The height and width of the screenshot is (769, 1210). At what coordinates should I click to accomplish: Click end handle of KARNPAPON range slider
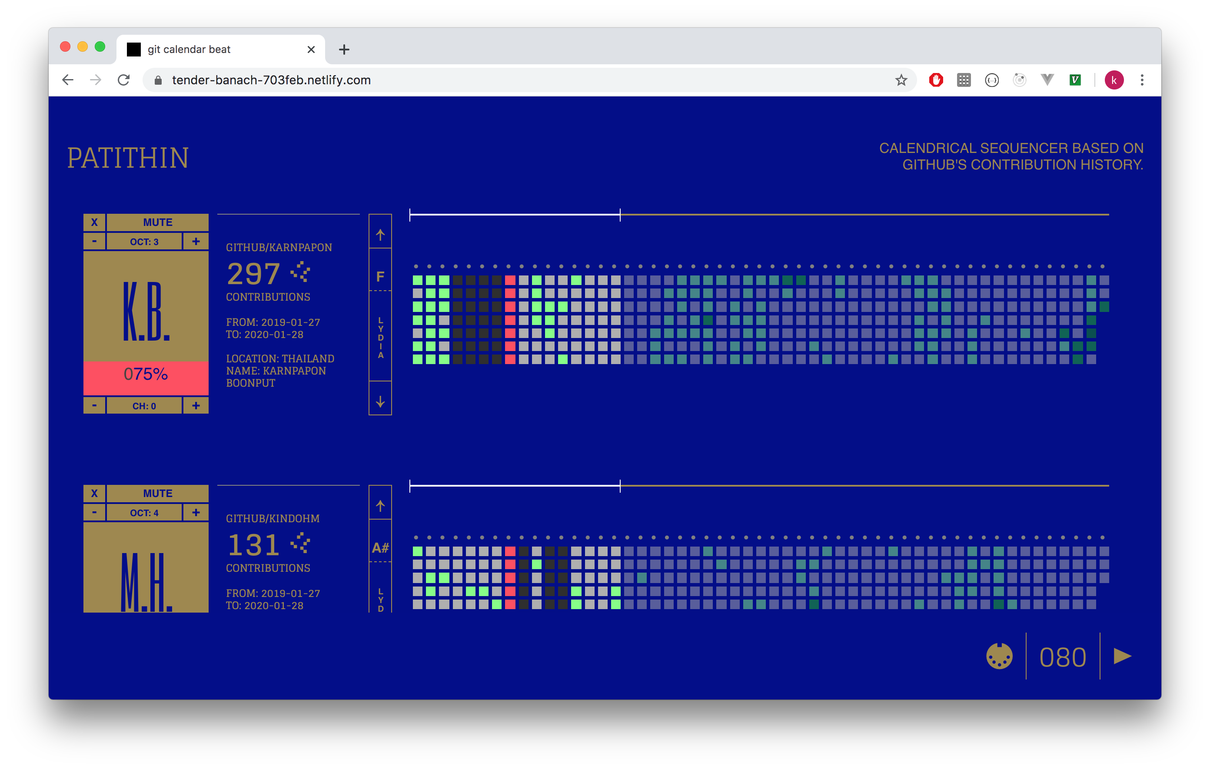tap(620, 215)
